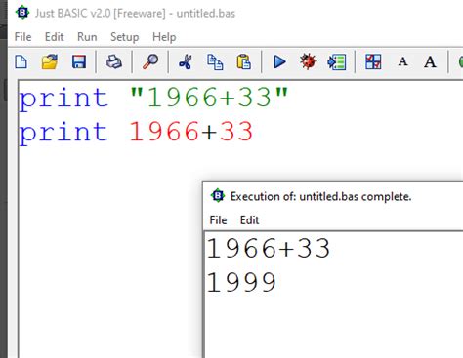
Task: Open the File menu in the Execution window
Action: pos(218,220)
